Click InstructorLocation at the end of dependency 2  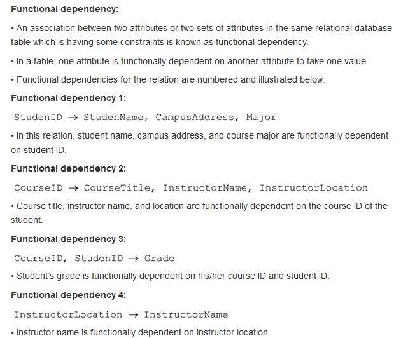coord(314,188)
